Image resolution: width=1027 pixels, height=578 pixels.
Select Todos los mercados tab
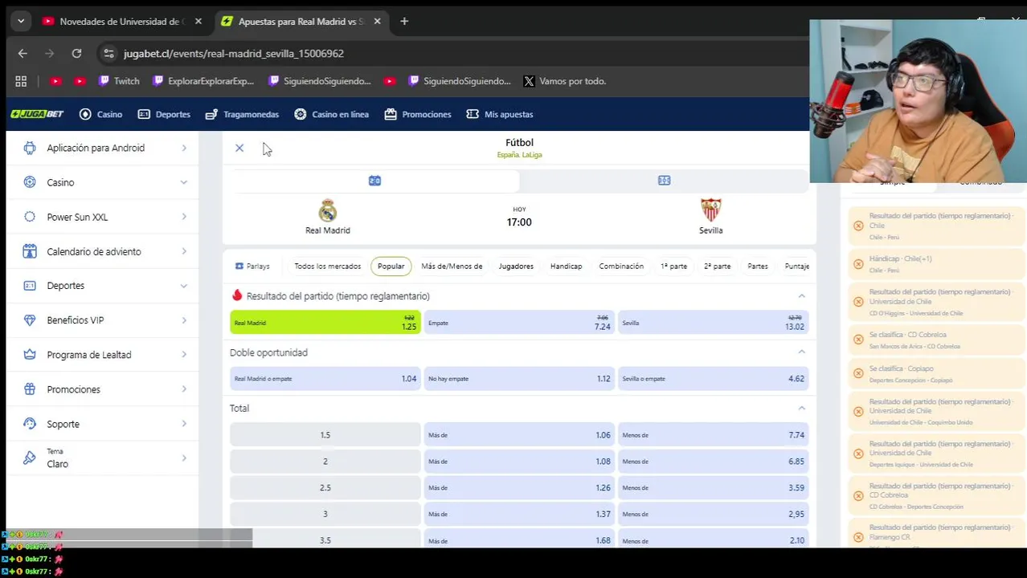(327, 266)
